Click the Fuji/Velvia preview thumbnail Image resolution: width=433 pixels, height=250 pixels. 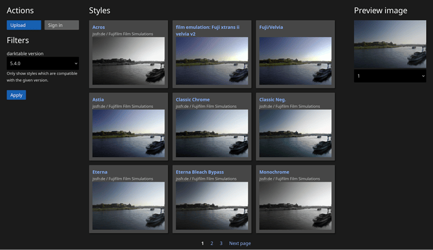(x=295, y=61)
